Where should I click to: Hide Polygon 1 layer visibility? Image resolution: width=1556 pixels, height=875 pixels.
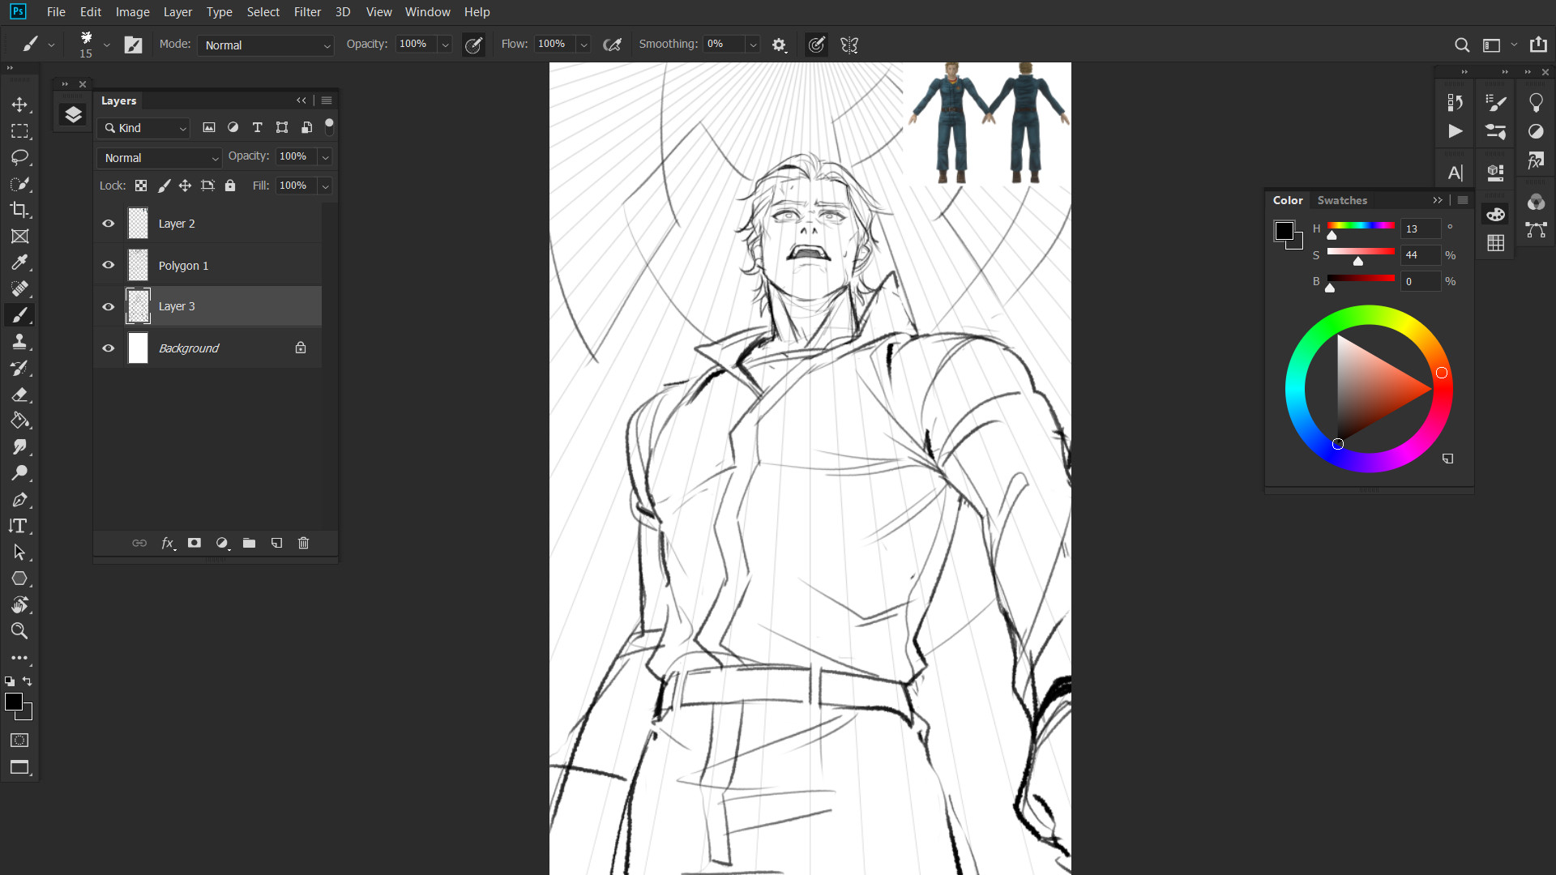(108, 265)
